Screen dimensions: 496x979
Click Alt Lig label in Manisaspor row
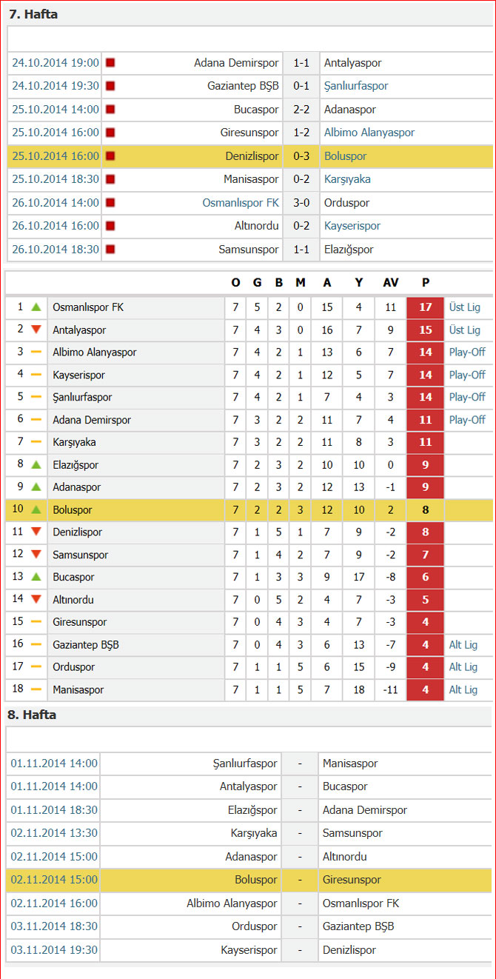pos(463,689)
